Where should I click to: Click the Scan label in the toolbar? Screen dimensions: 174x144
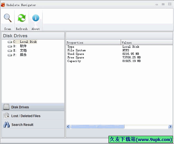click(8, 29)
